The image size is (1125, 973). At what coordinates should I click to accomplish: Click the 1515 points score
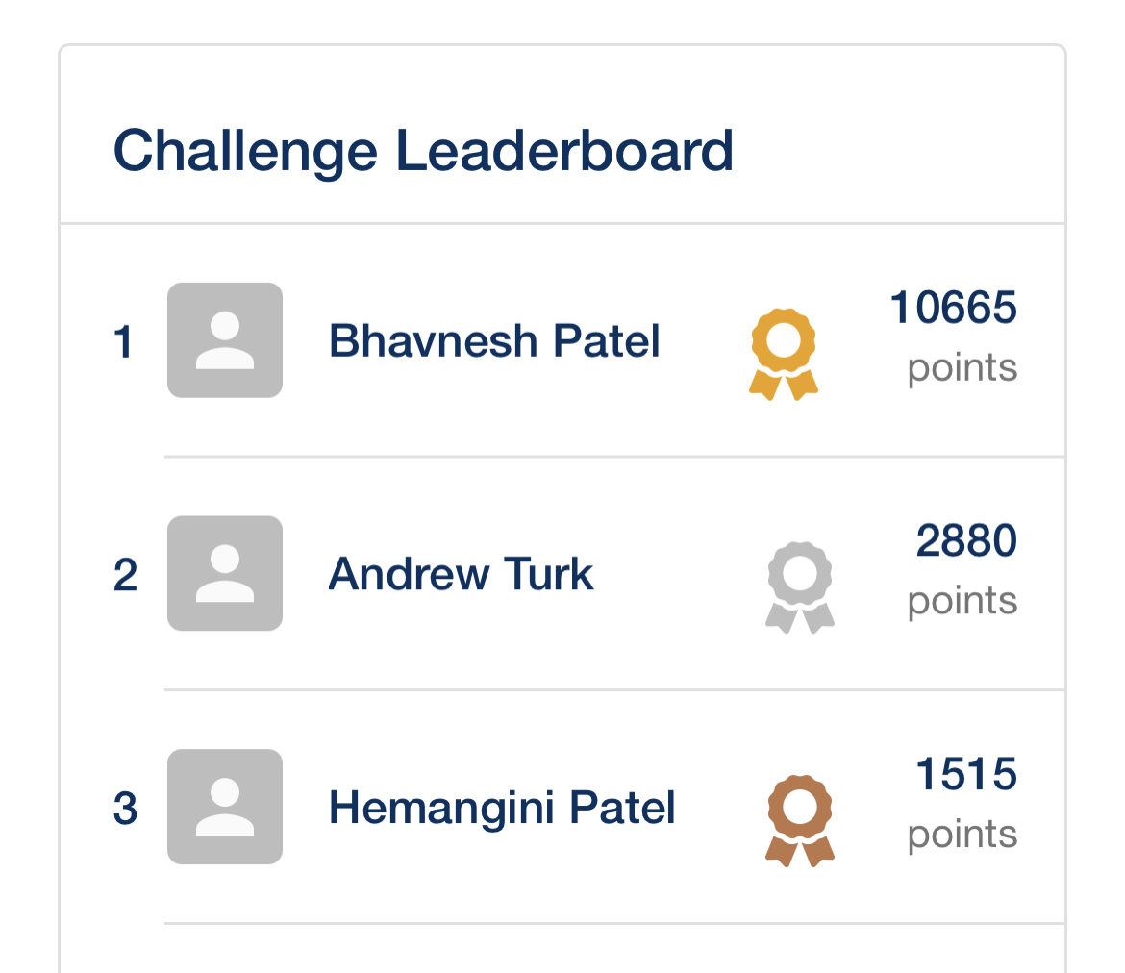[966, 775]
